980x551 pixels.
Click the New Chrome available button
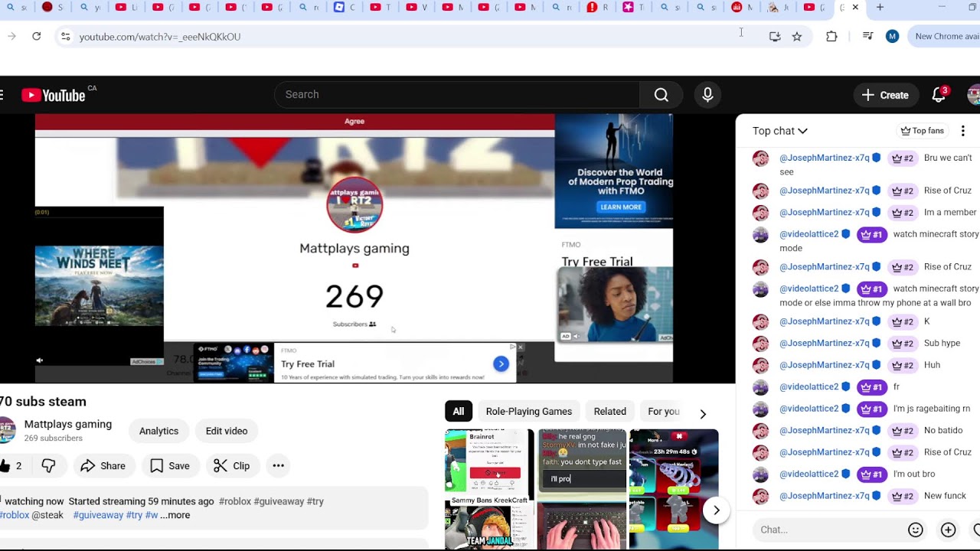click(x=944, y=36)
